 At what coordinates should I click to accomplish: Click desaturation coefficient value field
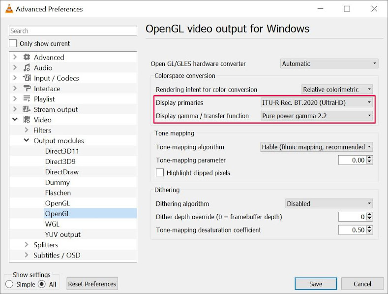click(352, 230)
